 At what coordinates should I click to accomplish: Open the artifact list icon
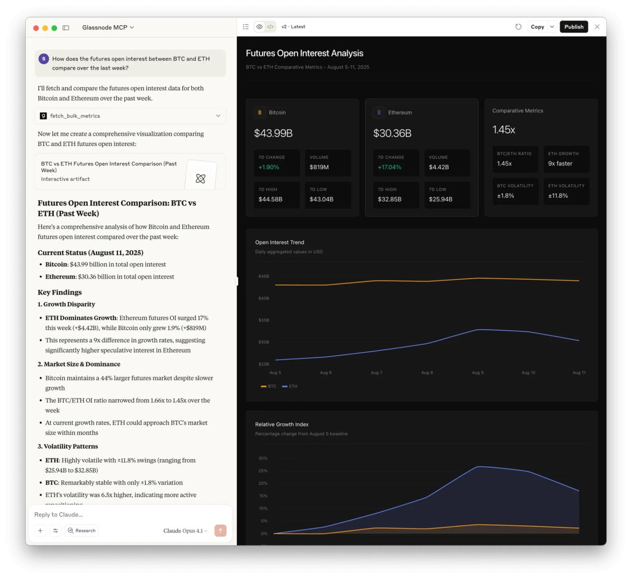click(246, 27)
